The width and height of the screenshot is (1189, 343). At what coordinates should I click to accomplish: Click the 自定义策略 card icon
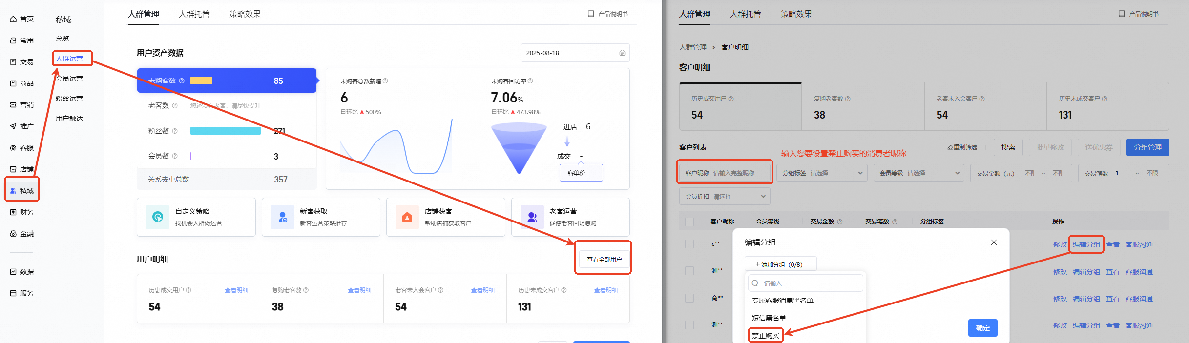tap(158, 217)
